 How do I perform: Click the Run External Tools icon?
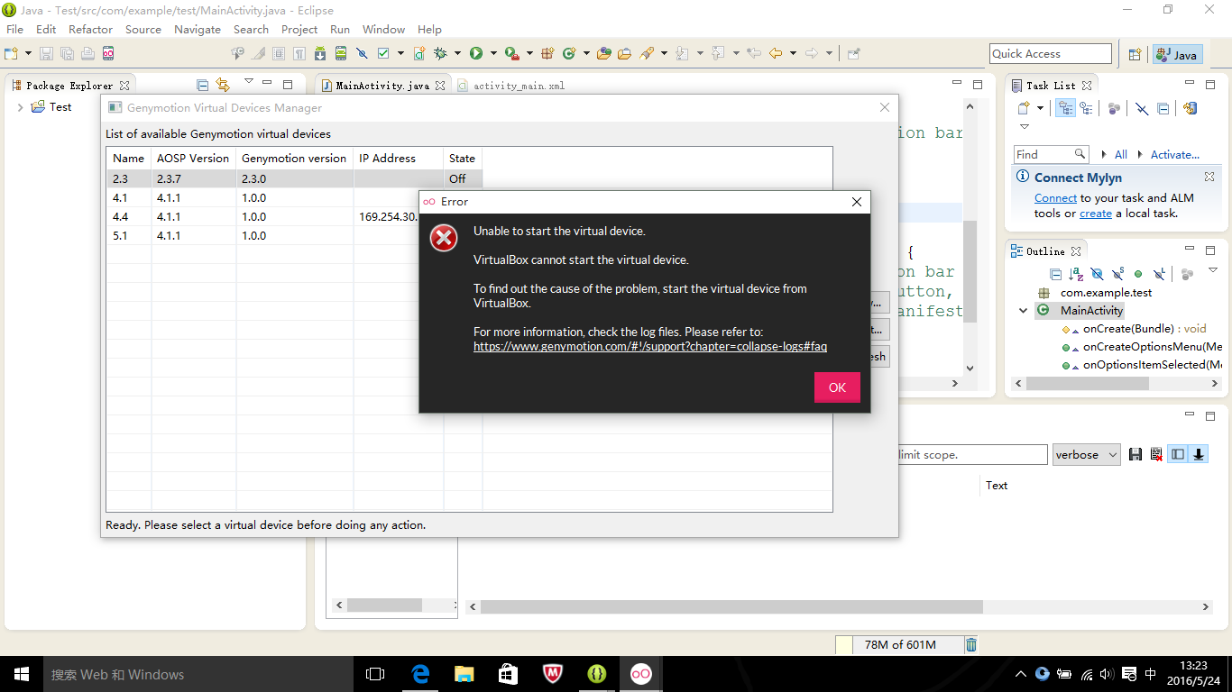tap(511, 53)
